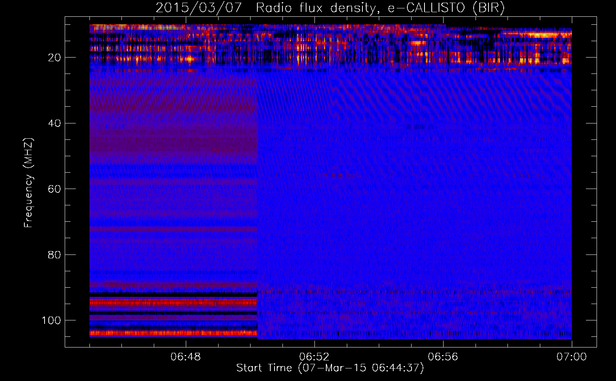
Task: Click the 07:00 time tick label
Action: click(572, 357)
